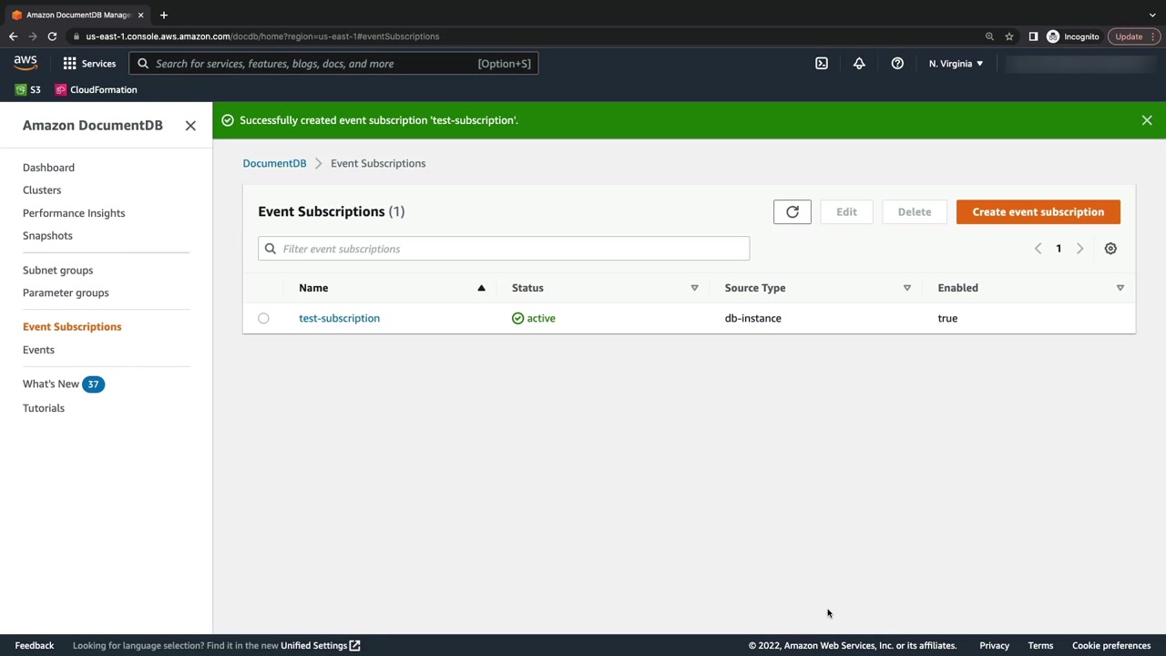Select the test-subscription radio button
The height and width of the screenshot is (656, 1166).
tap(263, 319)
